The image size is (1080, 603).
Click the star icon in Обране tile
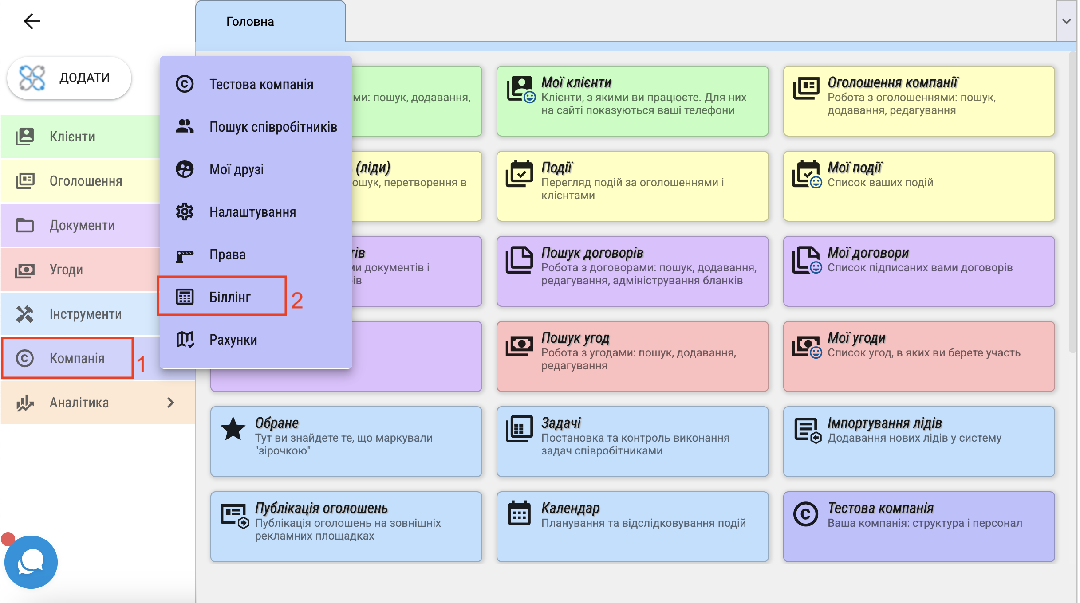click(233, 429)
